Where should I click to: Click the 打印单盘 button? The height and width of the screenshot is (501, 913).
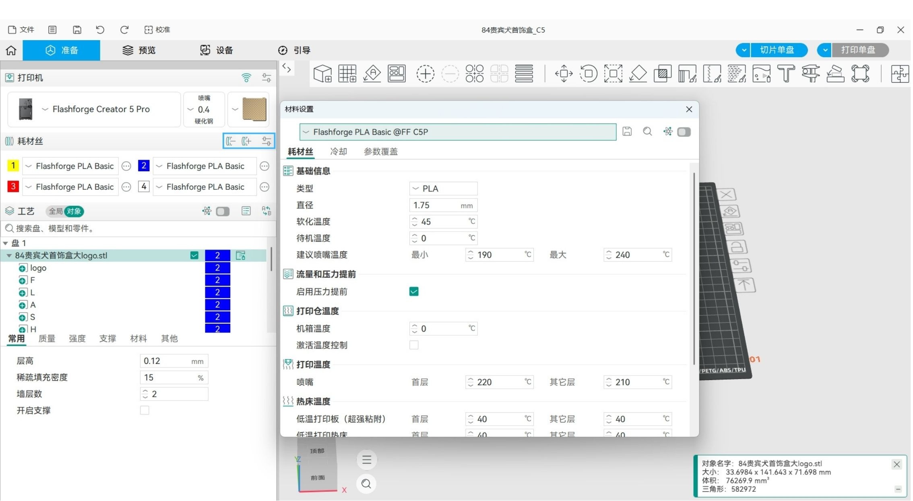point(859,50)
